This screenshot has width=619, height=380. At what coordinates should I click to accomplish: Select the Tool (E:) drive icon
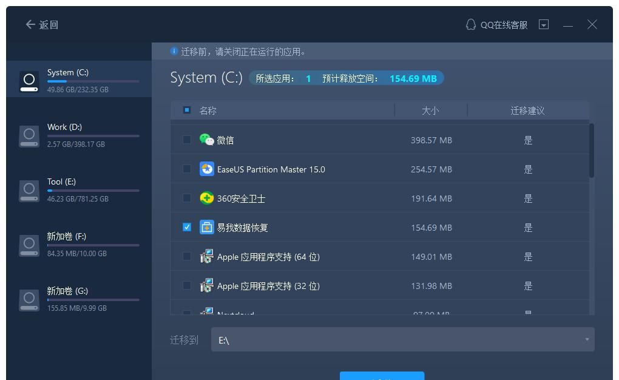pyautogui.click(x=29, y=191)
